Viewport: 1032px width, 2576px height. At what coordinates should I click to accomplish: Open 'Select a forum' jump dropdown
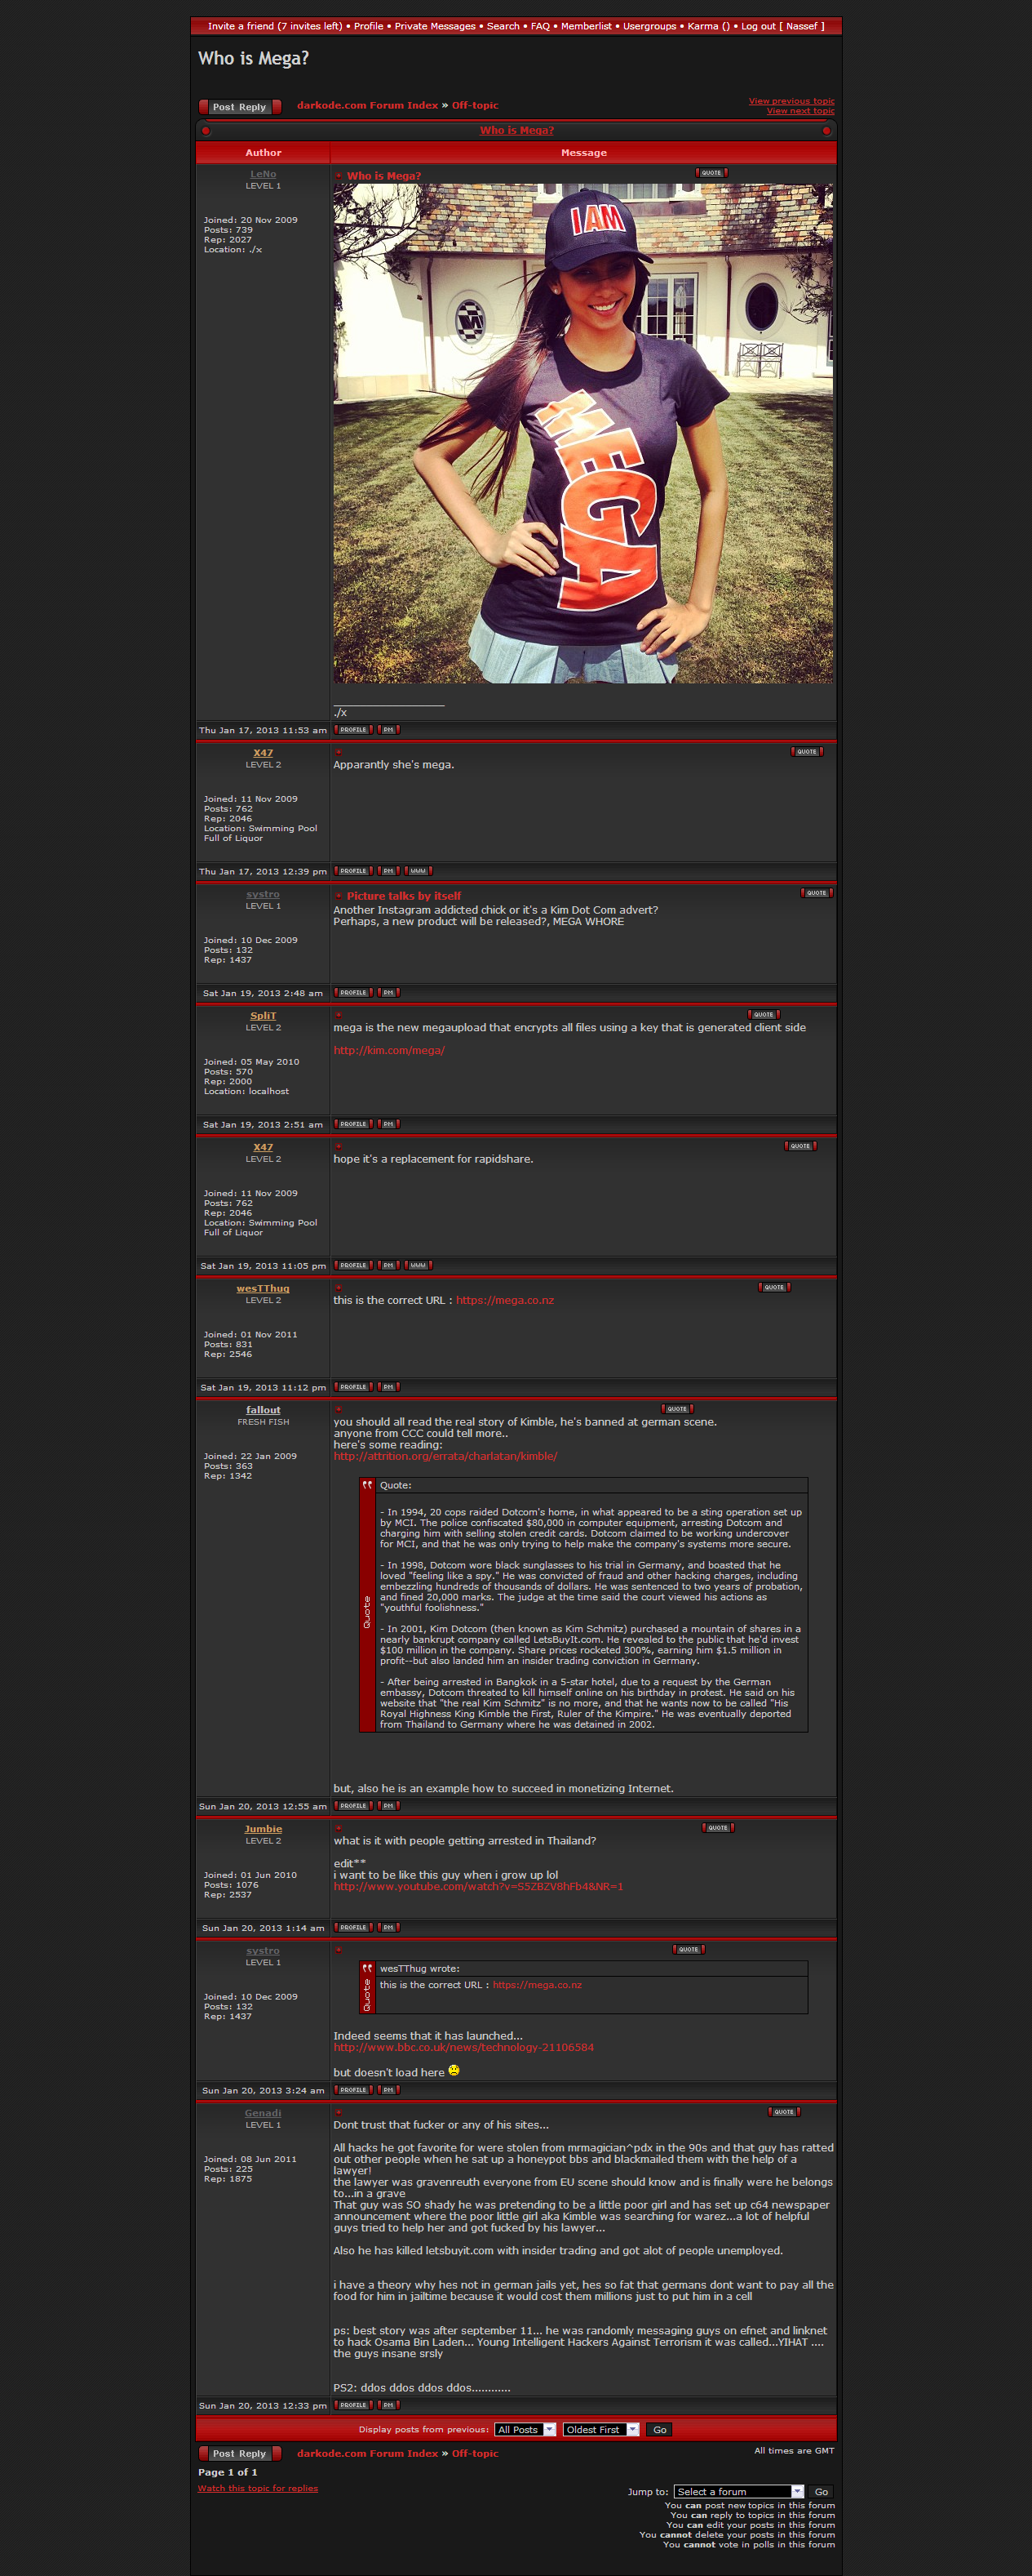click(738, 2491)
